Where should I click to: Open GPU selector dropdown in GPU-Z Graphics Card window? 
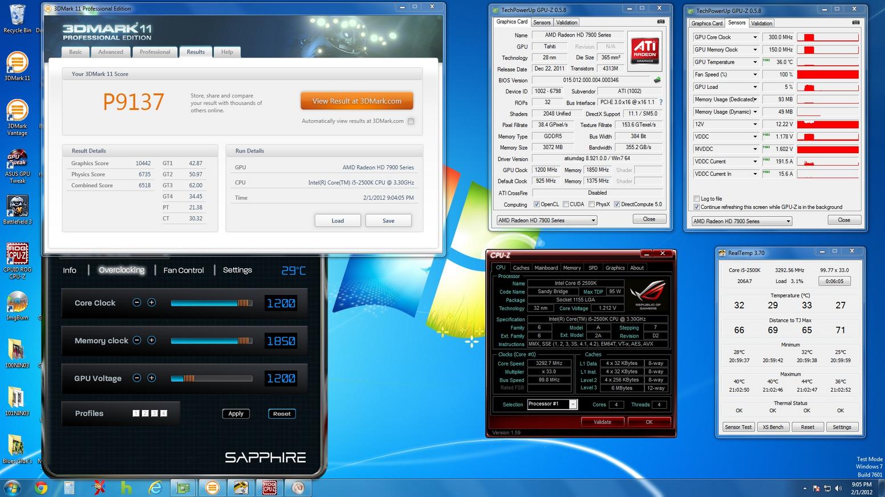[546, 220]
